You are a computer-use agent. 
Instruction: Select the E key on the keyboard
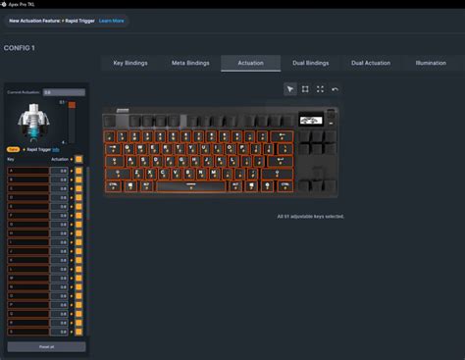click(153, 149)
